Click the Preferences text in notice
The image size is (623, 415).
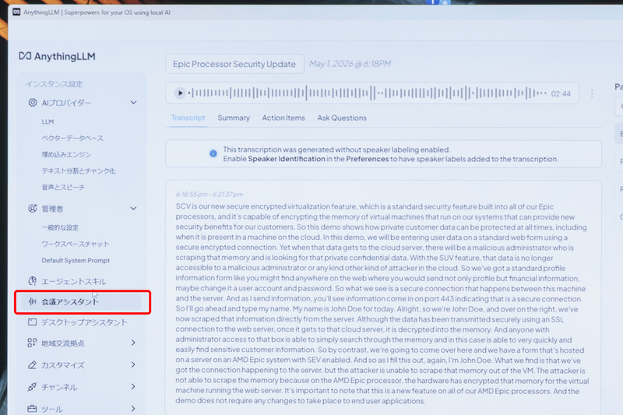(x=367, y=159)
